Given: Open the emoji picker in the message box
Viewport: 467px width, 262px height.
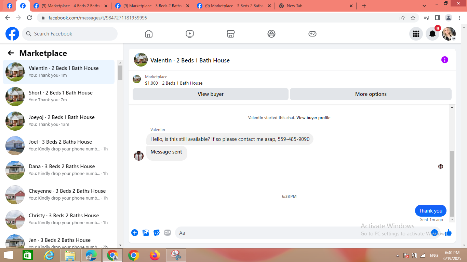Looking at the screenshot, I should 435,233.
